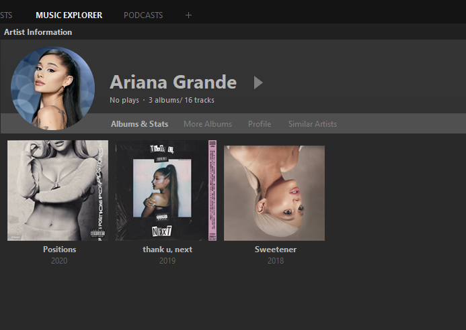Screen dimensions: 466x330
Task: Click the Artist Information panel header
Action: [38, 32]
